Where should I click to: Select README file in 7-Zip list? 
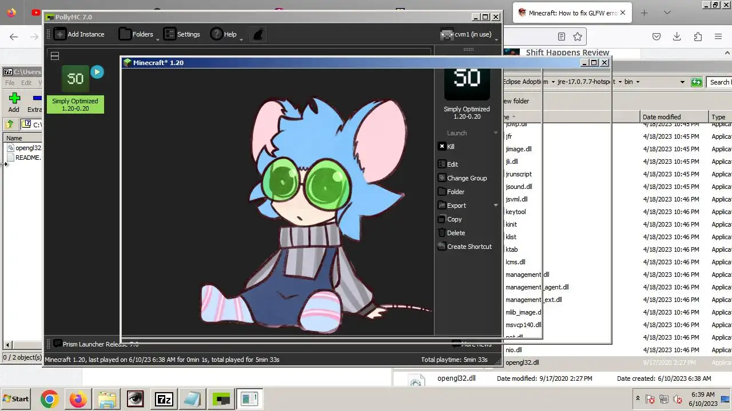[x=24, y=158]
